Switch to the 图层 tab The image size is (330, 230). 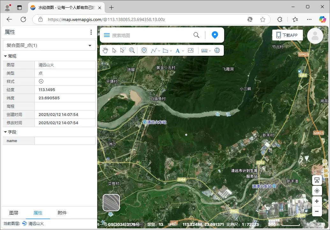pyautogui.click(x=14, y=213)
